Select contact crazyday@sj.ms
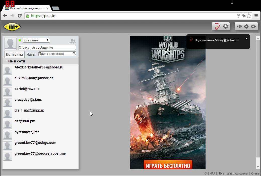 pos(40,102)
